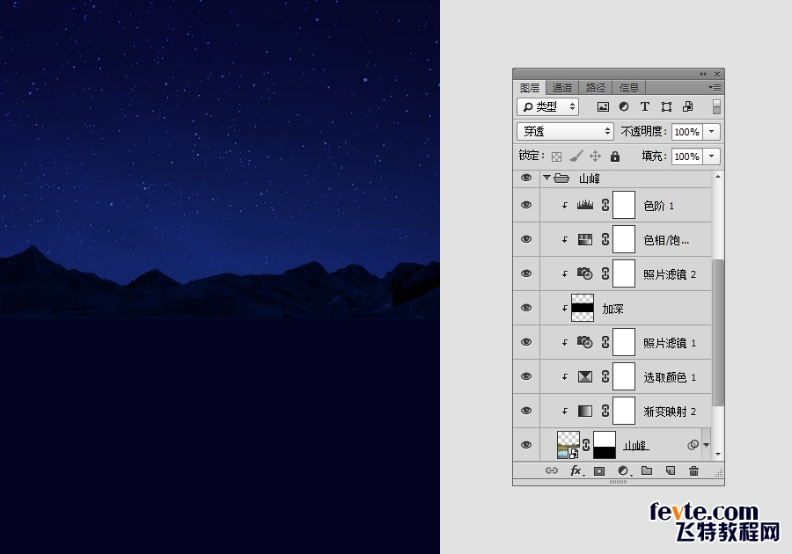Select the 色阶 1 layer mask thumbnail

(x=624, y=205)
